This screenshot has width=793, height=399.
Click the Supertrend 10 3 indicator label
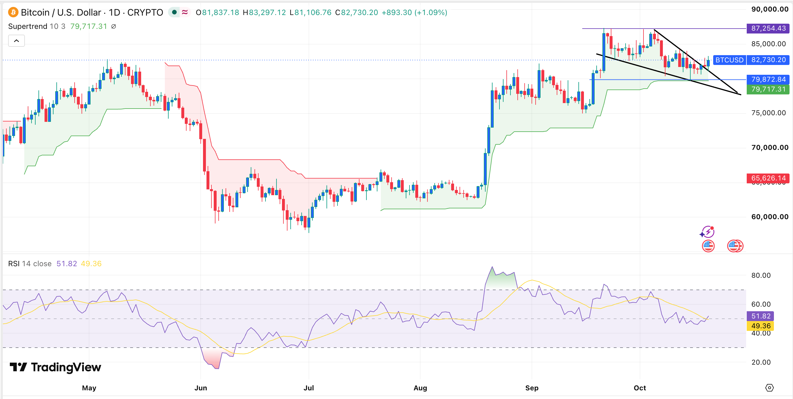point(37,27)
